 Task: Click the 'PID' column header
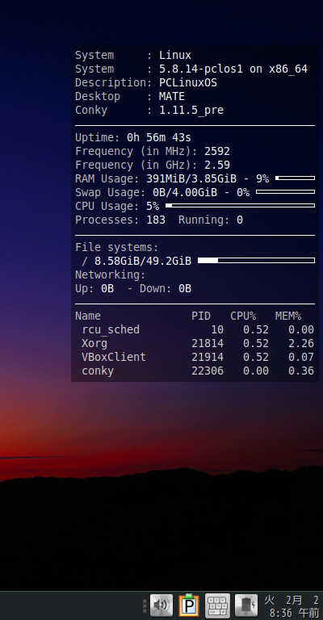point(201,316)
